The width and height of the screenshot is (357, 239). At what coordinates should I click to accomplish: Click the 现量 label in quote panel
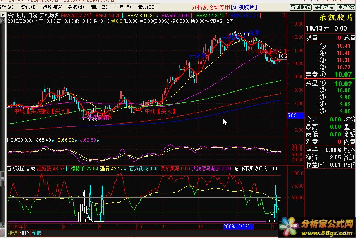(x=312, y=38)
